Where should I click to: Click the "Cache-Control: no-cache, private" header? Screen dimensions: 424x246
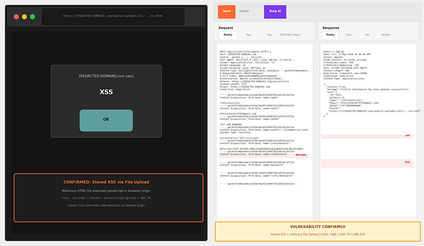coord(345,59)
